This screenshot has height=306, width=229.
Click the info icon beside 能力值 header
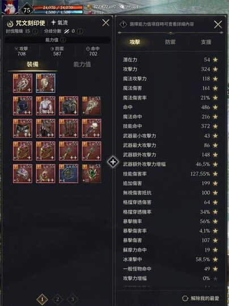[x=63, y=40]
